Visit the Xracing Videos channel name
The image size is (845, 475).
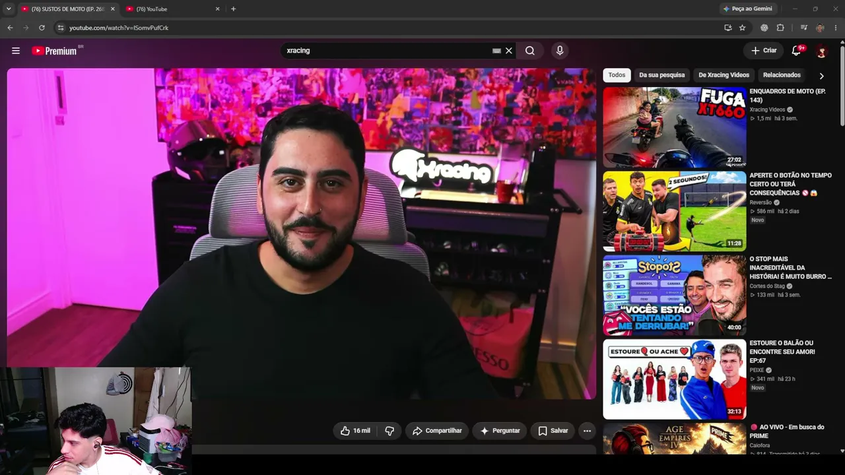767,110
